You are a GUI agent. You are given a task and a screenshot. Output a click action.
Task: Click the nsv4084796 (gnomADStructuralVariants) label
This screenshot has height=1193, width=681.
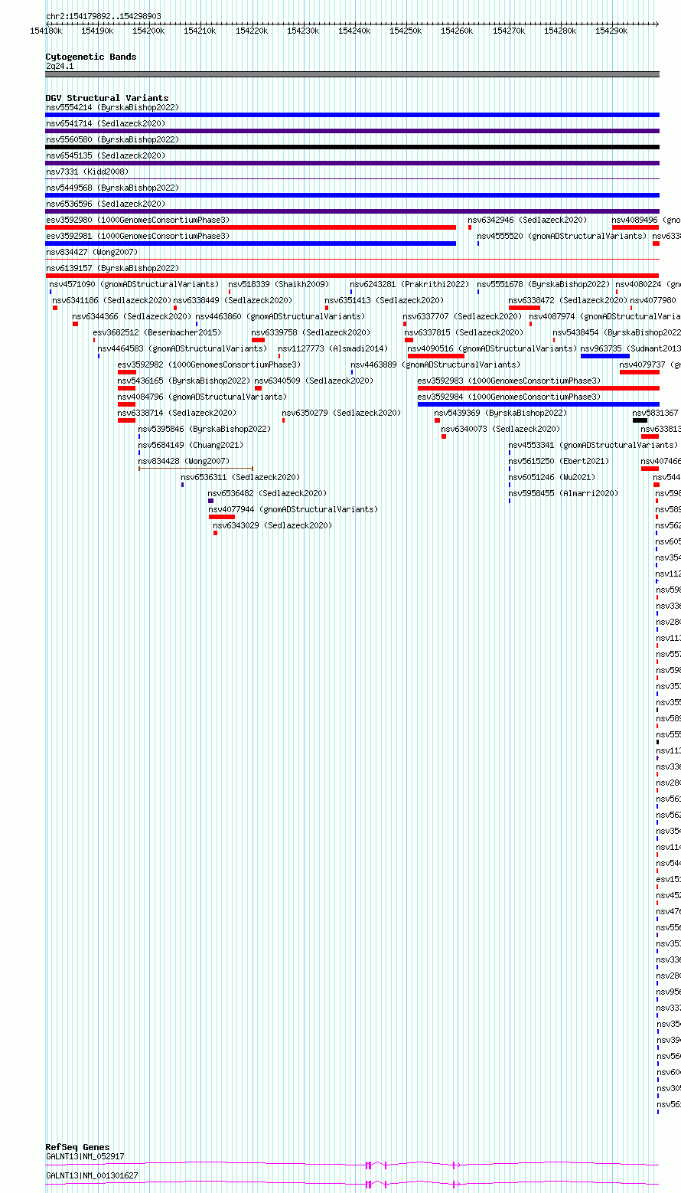click(x=202, y=397)
